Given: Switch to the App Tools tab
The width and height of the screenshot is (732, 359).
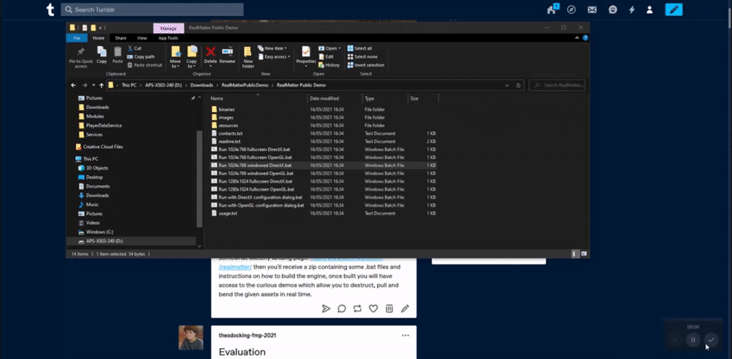Looking at the screenshot, I should (168, 38).
